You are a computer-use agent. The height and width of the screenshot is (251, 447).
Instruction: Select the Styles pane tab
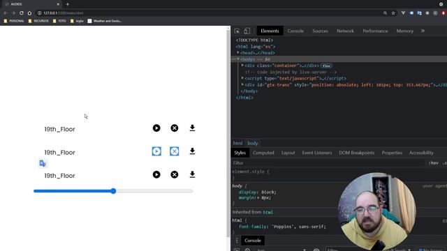click(240, 153)
